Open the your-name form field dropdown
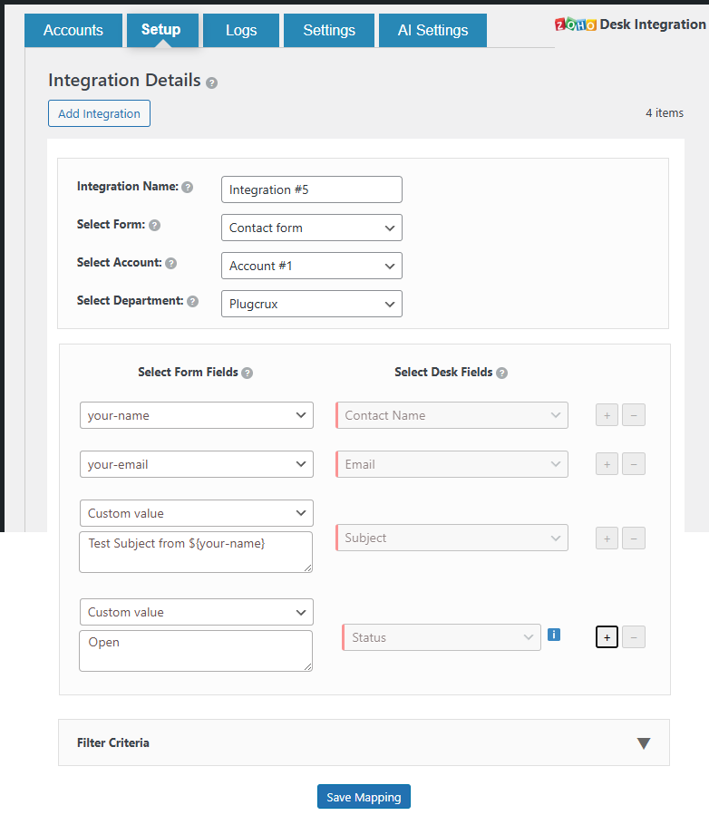 197,415
